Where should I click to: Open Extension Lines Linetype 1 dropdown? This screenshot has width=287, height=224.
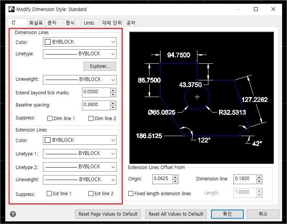[x=80, y=154]
